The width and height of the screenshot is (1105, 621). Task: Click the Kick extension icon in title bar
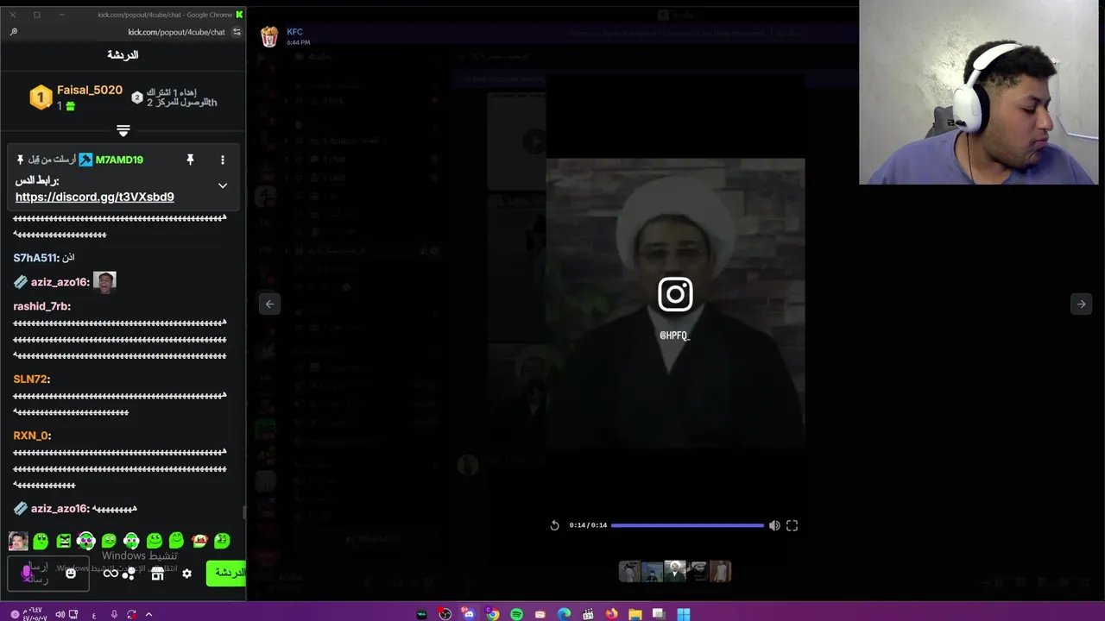[x=239, y=15]
